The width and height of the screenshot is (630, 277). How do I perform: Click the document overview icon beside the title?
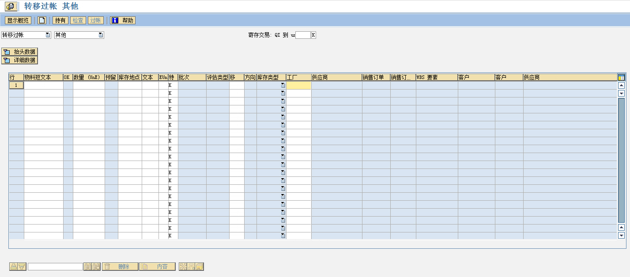pyautogui.click(x=11, y=7)
